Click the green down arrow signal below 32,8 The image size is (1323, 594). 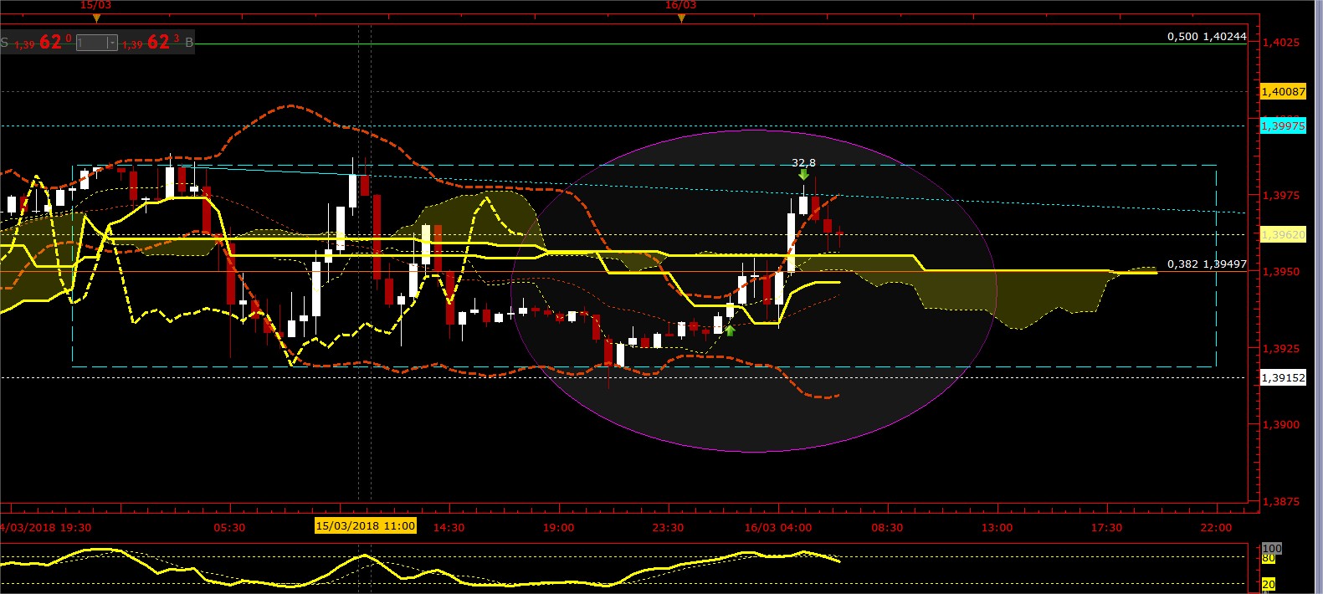(x=803, y=174)
